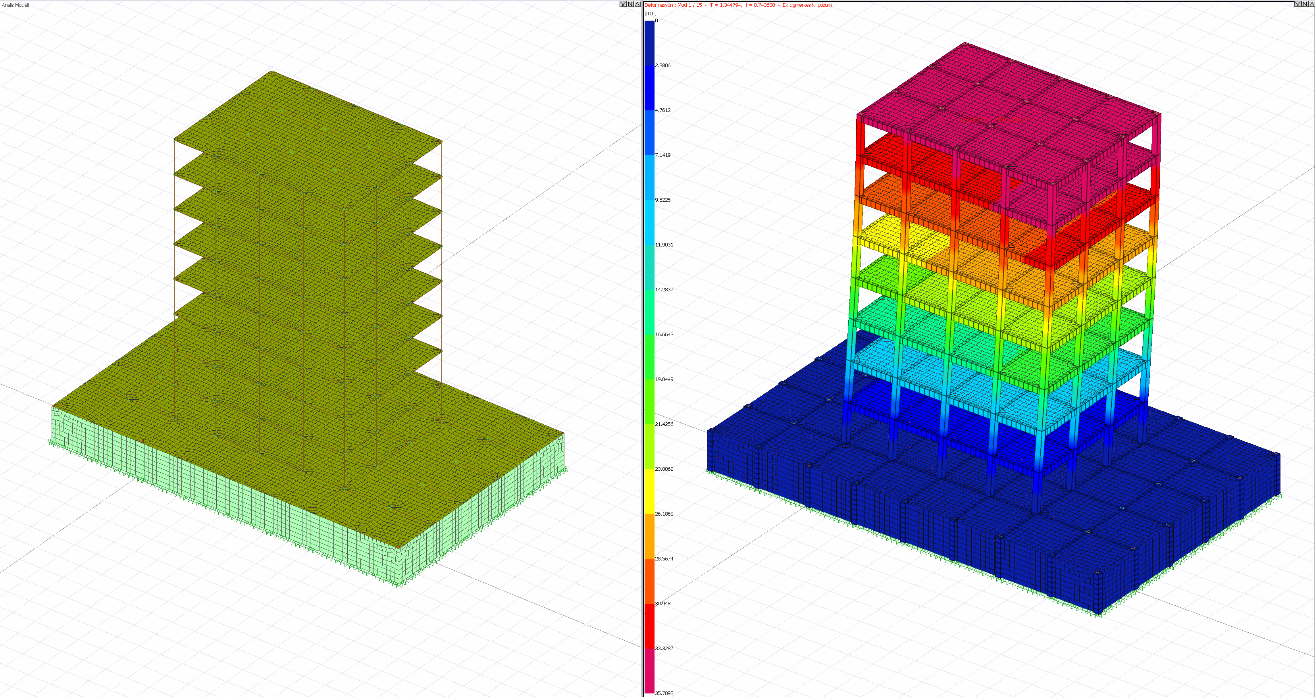Click the N icon in the Analiz Modeli pane
1315x697 pixels.
click(630, 4)
